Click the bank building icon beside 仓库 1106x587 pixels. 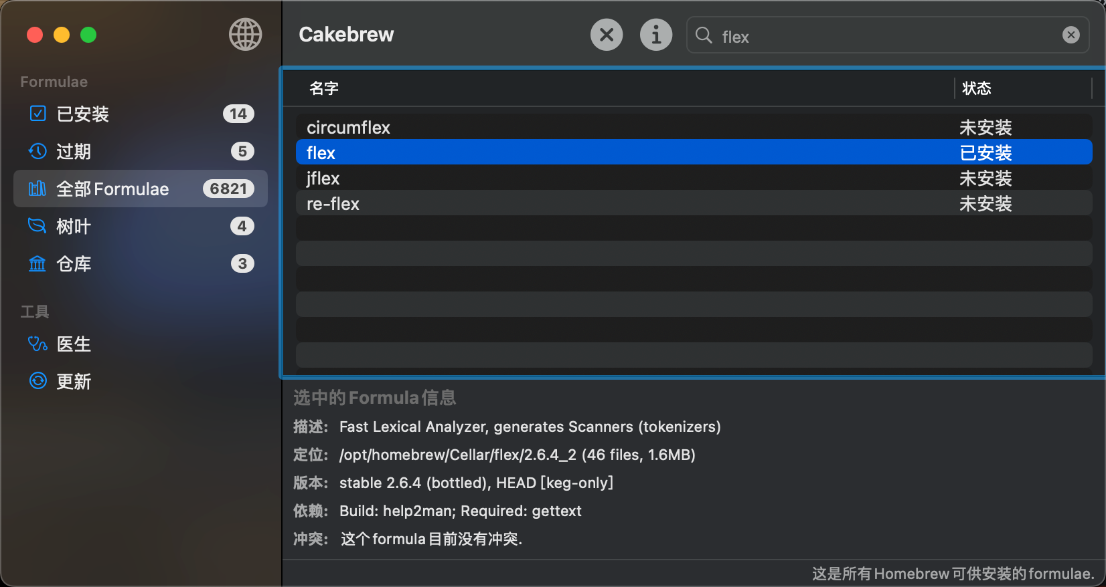coord(37,263)
